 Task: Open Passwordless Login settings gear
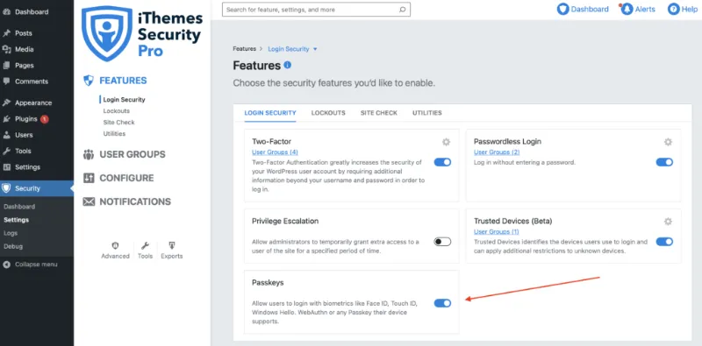pyautogui.click(x=668, y=142)
